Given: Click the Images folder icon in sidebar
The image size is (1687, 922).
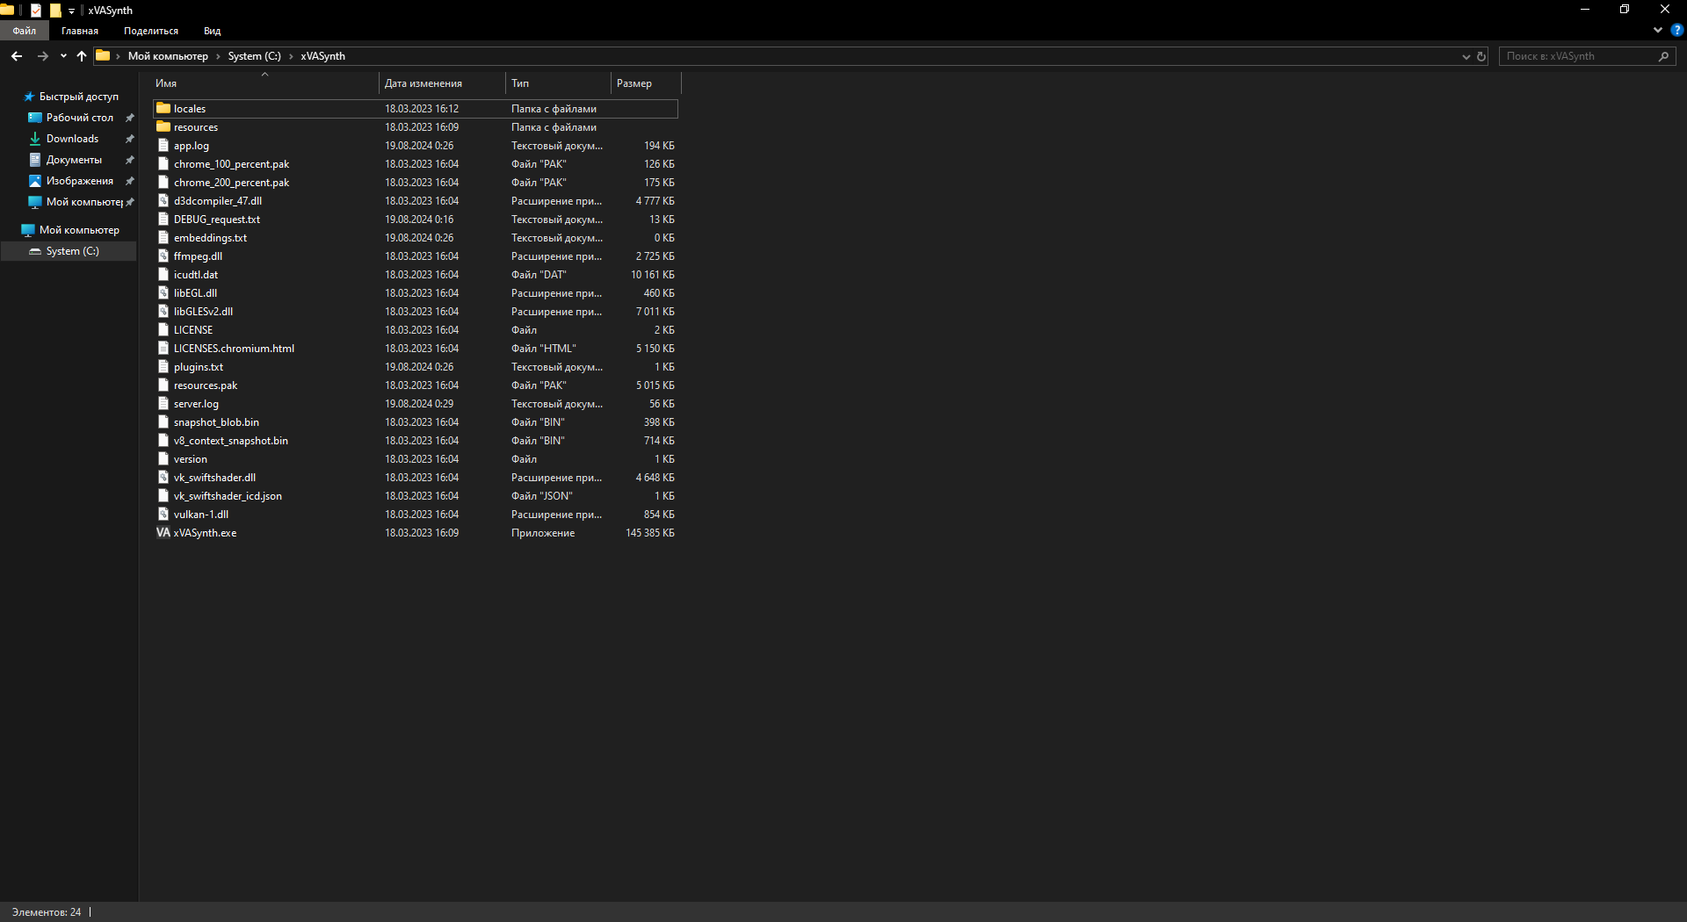Looking at the screenshot, I should [35, 181].
